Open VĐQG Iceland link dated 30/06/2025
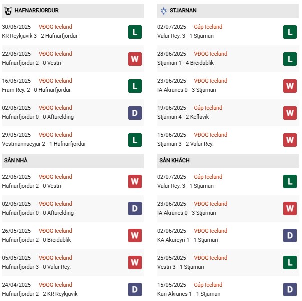The height and width of the screenshot is (301, 302). point(55,27)
